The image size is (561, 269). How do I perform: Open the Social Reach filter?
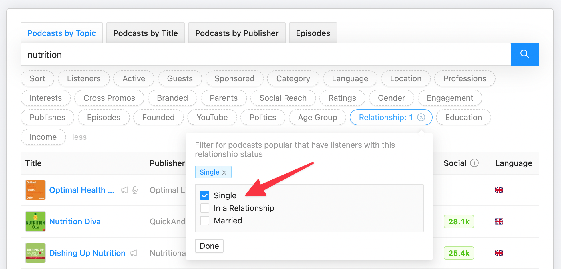coord(283,98)
